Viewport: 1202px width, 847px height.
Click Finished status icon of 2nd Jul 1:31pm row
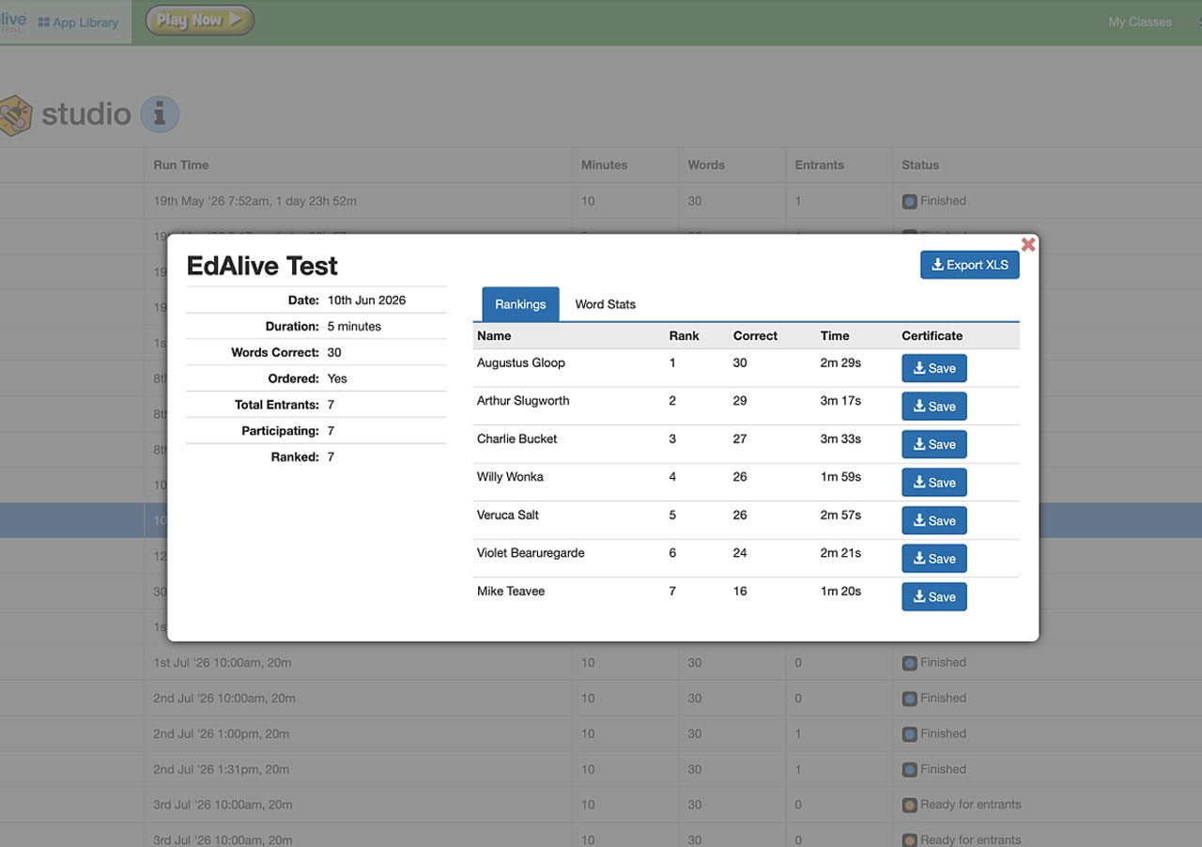pos(909,770)
